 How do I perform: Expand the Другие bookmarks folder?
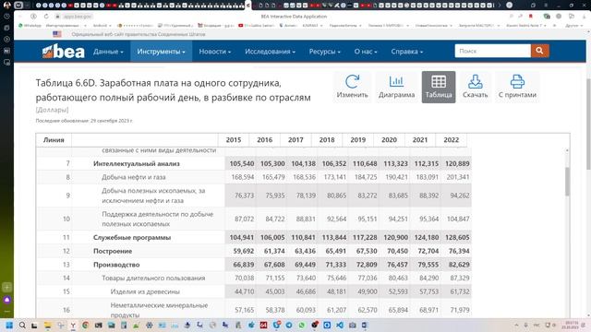tap(574, 25)
